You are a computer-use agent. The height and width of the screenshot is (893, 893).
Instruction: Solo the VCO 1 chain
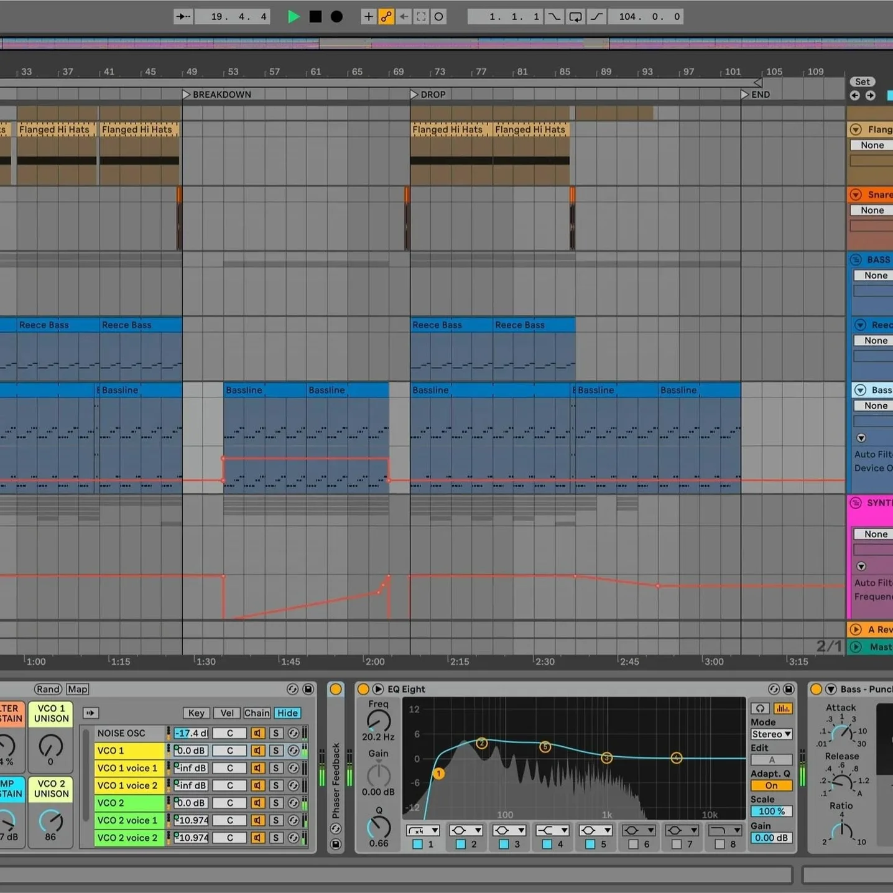click(275, 751)
